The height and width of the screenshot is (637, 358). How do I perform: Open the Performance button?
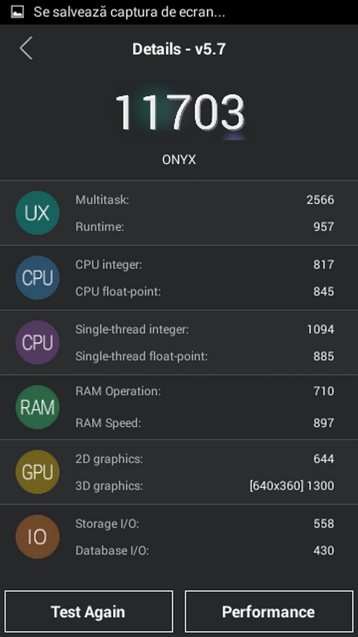point(269,611)
